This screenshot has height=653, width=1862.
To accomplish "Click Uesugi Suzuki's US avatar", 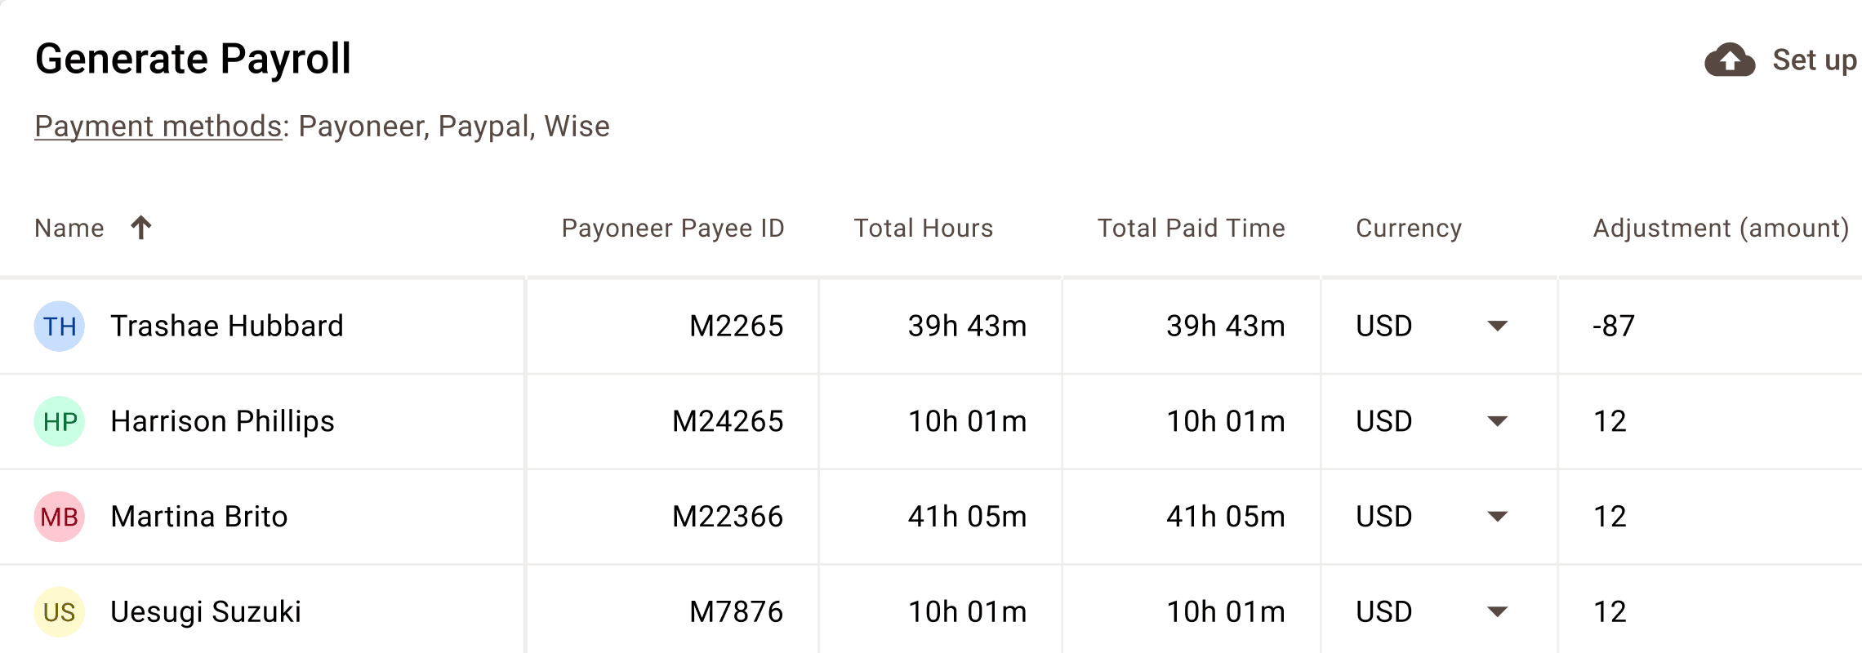I will (60, 612).
